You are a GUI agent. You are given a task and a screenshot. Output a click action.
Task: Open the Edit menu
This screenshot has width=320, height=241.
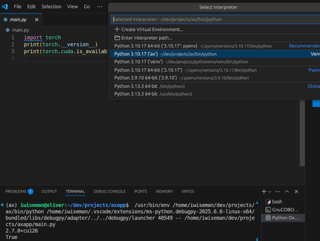click(32, 7)
